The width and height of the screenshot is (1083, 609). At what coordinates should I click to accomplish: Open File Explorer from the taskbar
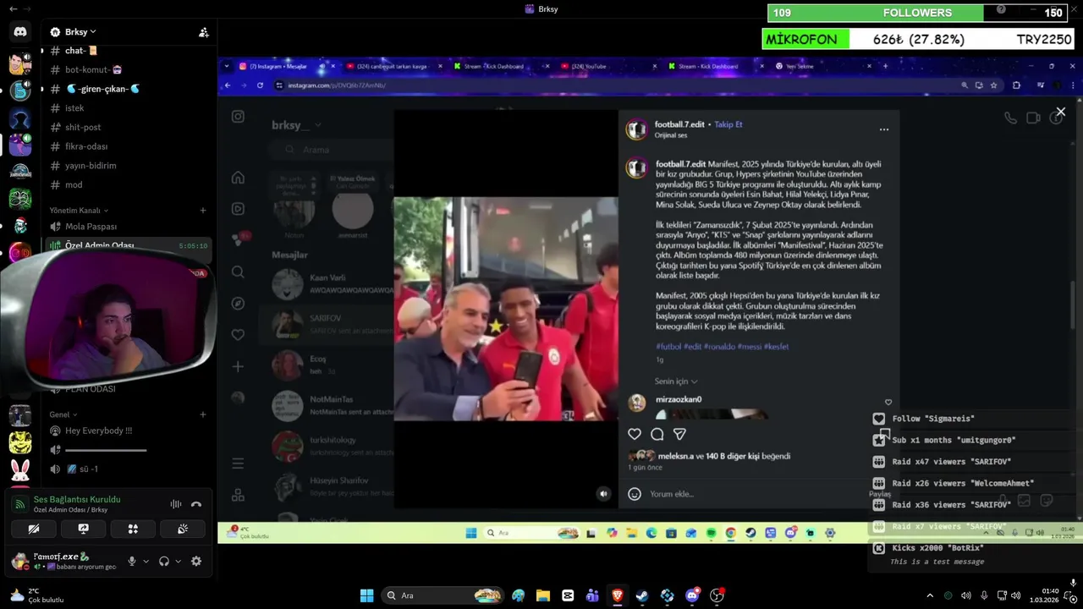point(543,595)
